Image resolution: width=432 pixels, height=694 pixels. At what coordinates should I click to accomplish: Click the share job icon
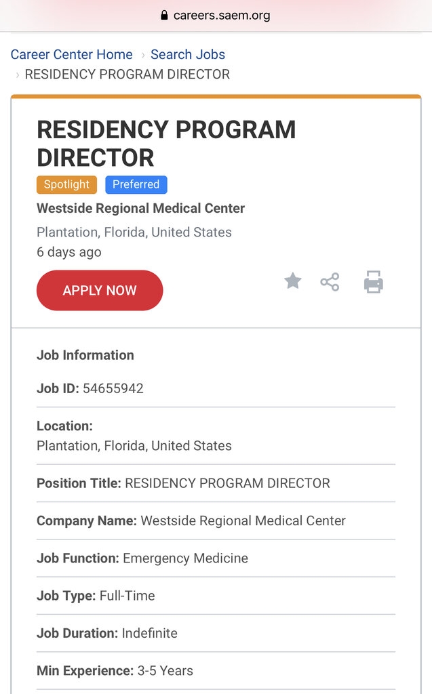[x=330, y=282]
